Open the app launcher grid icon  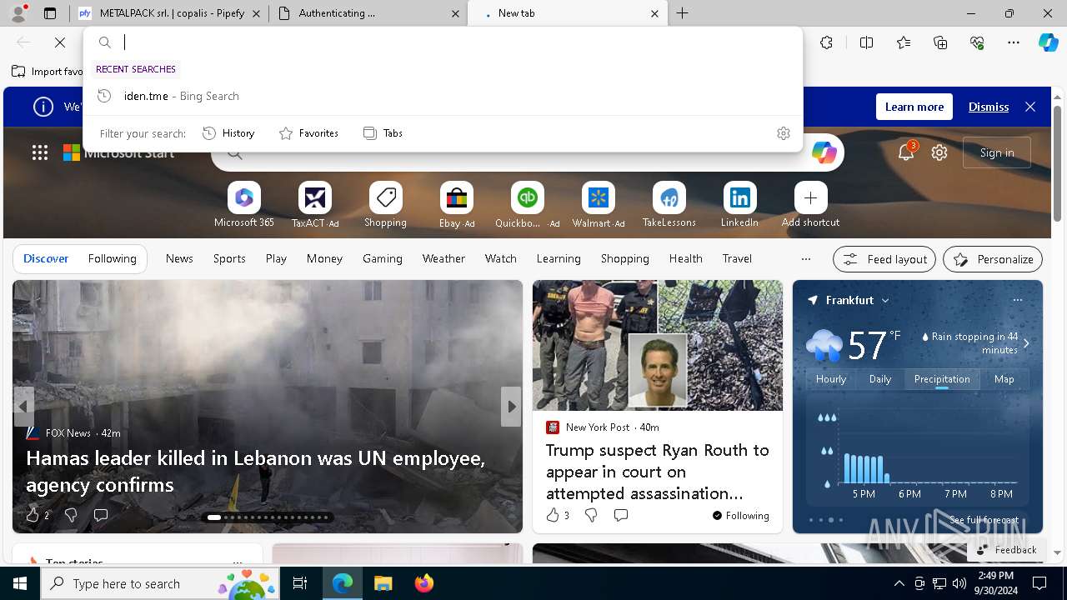40,152
